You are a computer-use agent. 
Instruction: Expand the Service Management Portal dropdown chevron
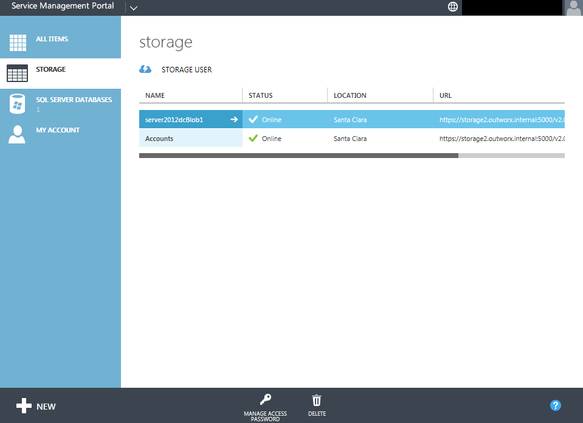(x=134, y=7)
